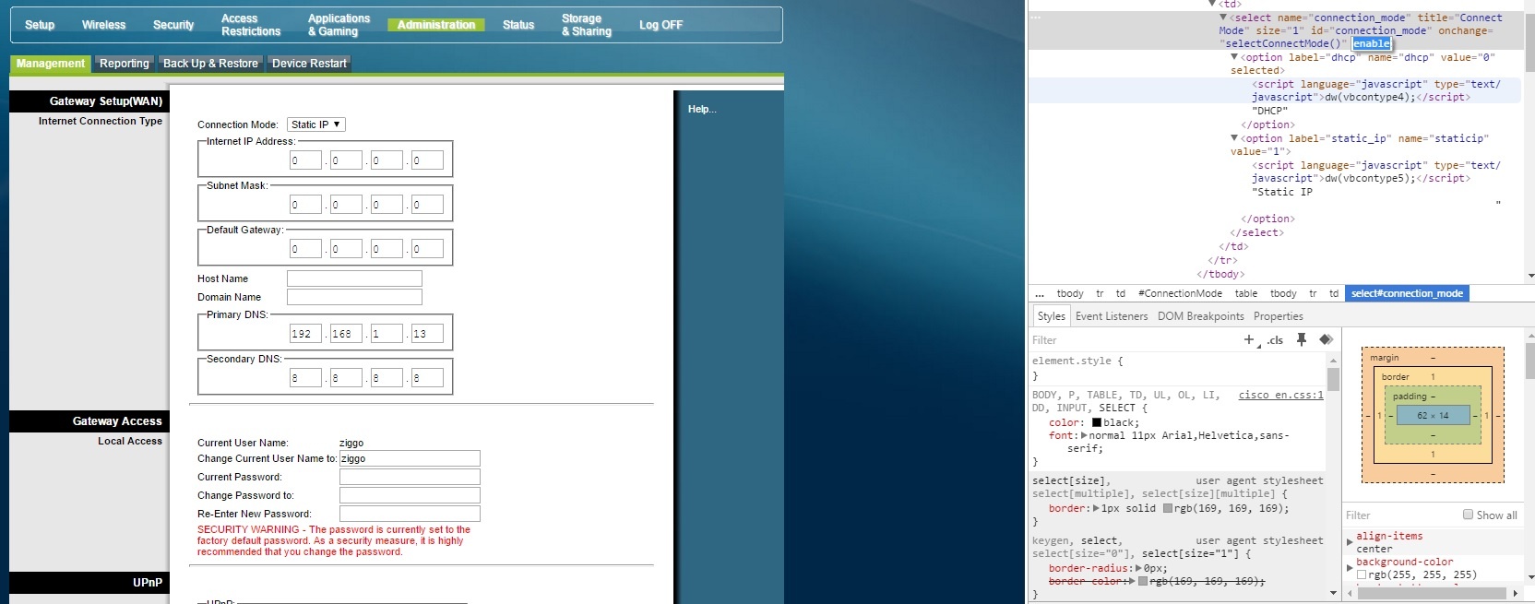Click Log OFF
This screenshot has width=1535, height=604.
pos(661,25)
